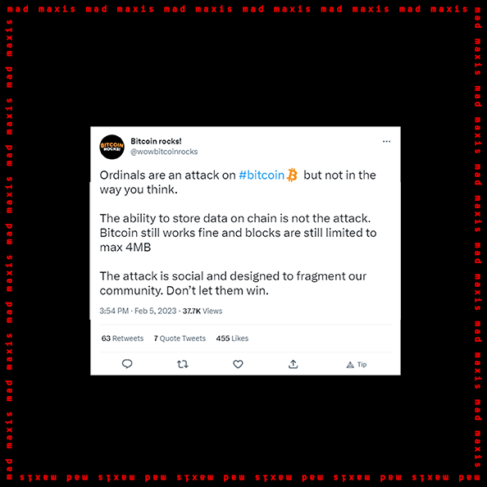487x487 pixels.
Task: Open the 'Bitcoin rocks!' display name
Action: pos(156,141)
